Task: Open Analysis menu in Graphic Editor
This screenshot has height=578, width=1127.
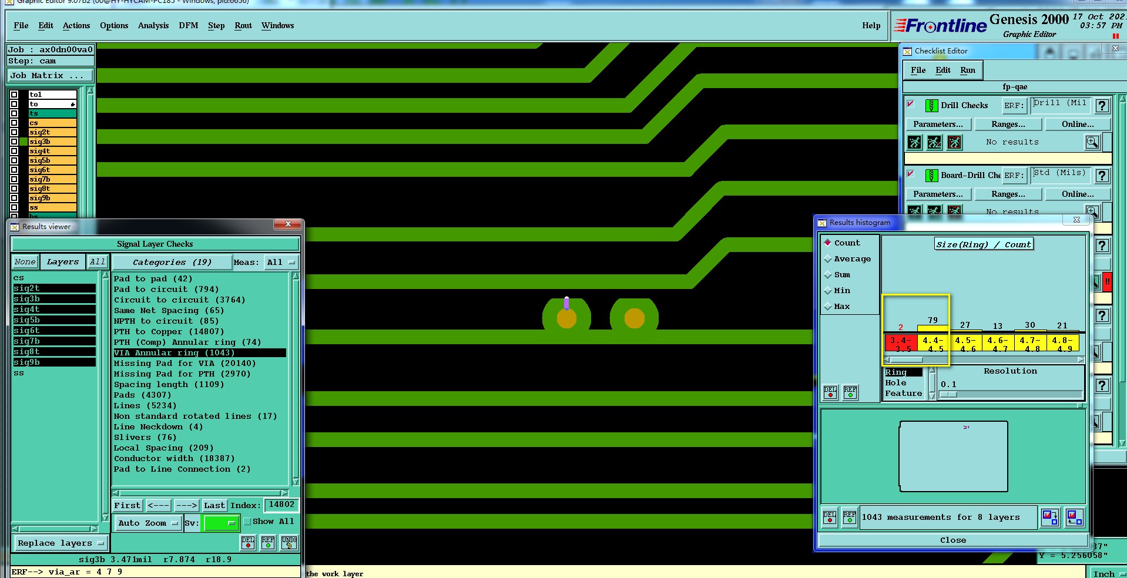Action: 153,25
